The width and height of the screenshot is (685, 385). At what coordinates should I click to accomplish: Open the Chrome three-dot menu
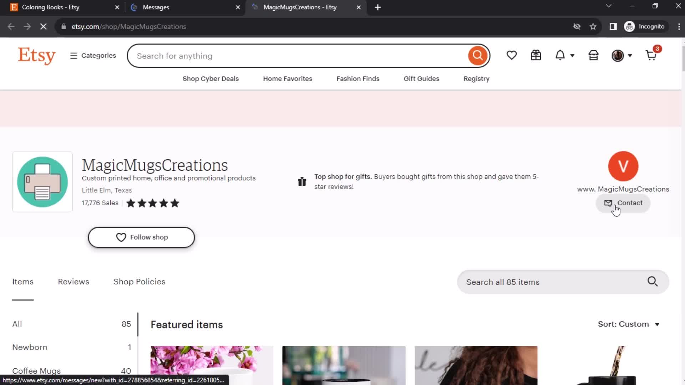(x=679, y=27)
